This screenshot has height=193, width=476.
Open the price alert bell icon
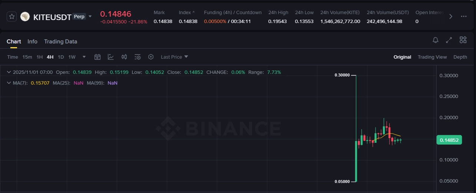(x=436, y=40)
